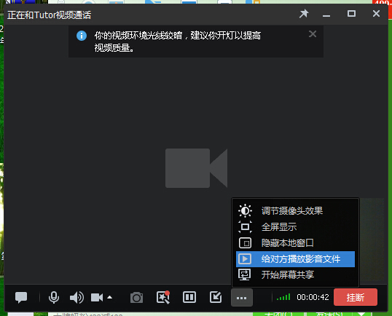This screenshot has width=392, height=316.
Task: Click the brightness icon beside 调节摄像头效果
Action: point(245,211)
